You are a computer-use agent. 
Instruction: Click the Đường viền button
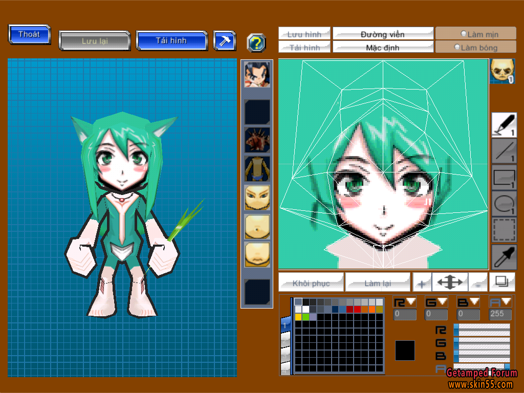383,34
